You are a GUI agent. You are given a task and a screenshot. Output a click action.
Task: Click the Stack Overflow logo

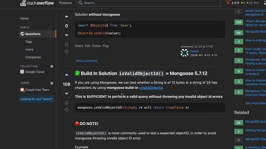coord(37,3)
